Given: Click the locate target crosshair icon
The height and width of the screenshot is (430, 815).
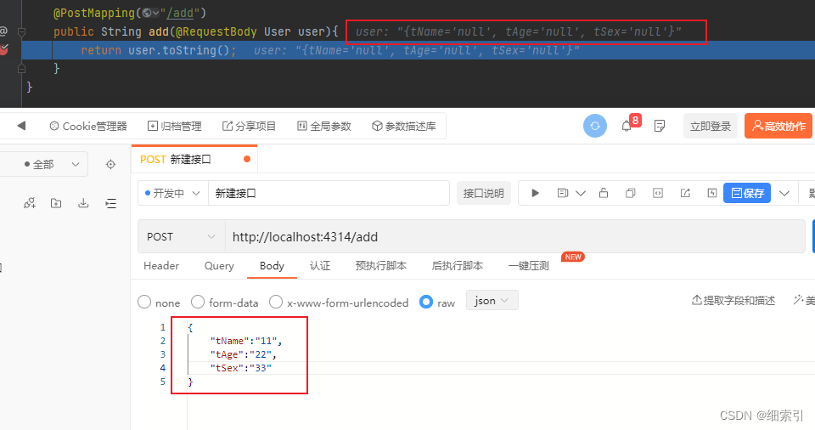Looking at the screenshot, I should click(x=110, y=165).
